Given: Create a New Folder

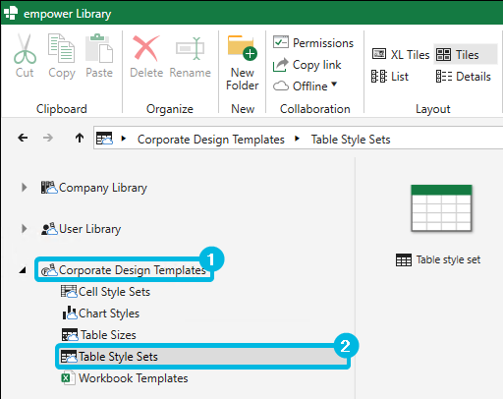Looking at the screenshot, I should 243,62.
